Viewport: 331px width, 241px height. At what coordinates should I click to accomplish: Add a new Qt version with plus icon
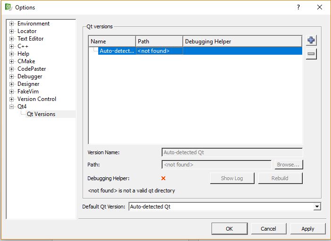pos(311,40)
